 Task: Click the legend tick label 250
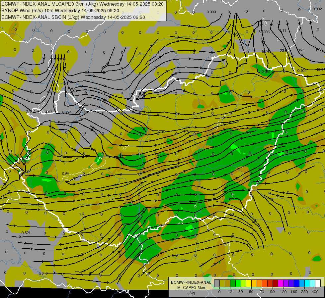(305, 292)
